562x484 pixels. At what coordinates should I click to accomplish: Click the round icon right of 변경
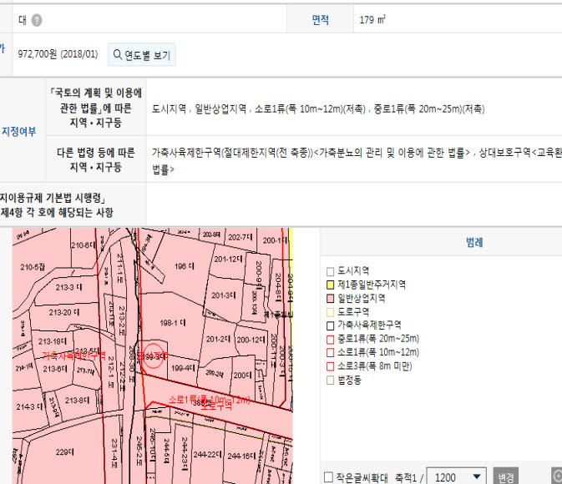557,476
